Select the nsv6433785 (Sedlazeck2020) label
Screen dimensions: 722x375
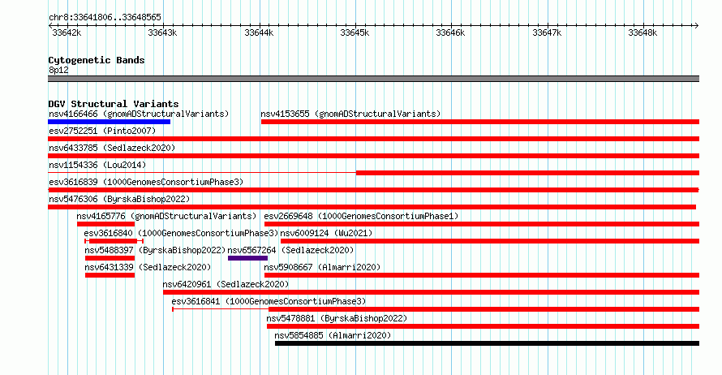click(x=112, y=148)
